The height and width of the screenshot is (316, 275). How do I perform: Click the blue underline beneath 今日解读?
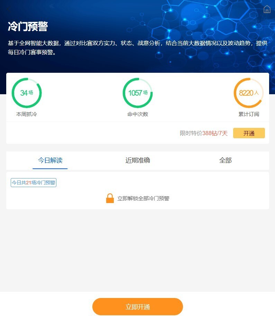[50, 168]
